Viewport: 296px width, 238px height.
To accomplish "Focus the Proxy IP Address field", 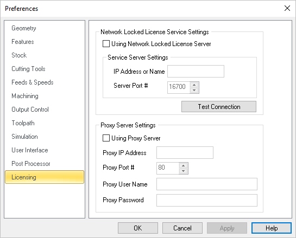I will pyautogui.click(x=185, y=153).
